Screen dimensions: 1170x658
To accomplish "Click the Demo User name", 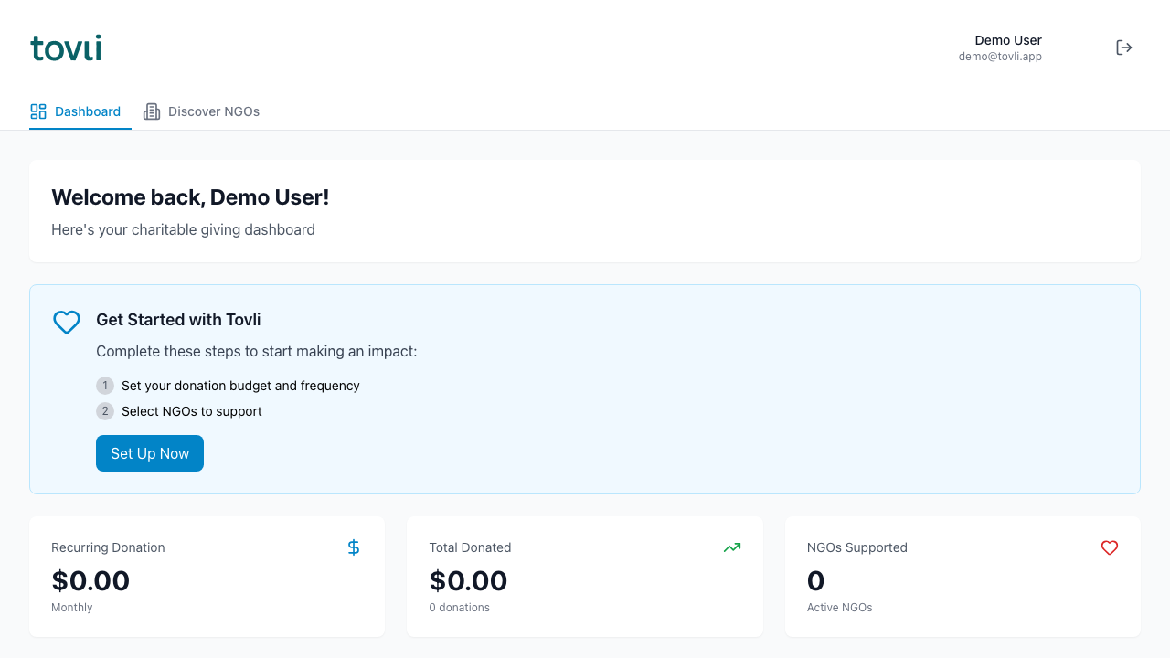I will point(1008,40).
